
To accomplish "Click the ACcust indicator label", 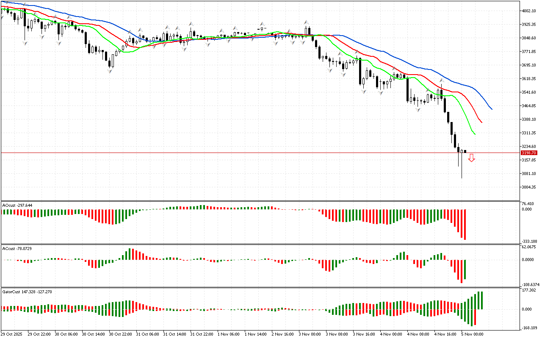I will click(x=17, y=248).
